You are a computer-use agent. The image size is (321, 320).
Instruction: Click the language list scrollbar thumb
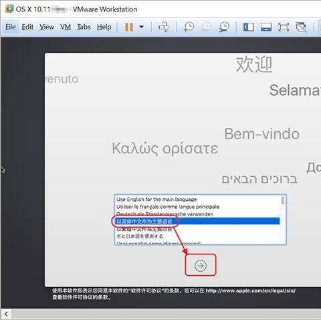pyautogui.click(x=283, y=200)
